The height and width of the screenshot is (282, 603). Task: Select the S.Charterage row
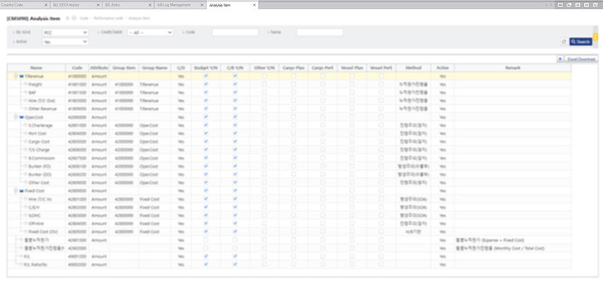tap(289, 126)
